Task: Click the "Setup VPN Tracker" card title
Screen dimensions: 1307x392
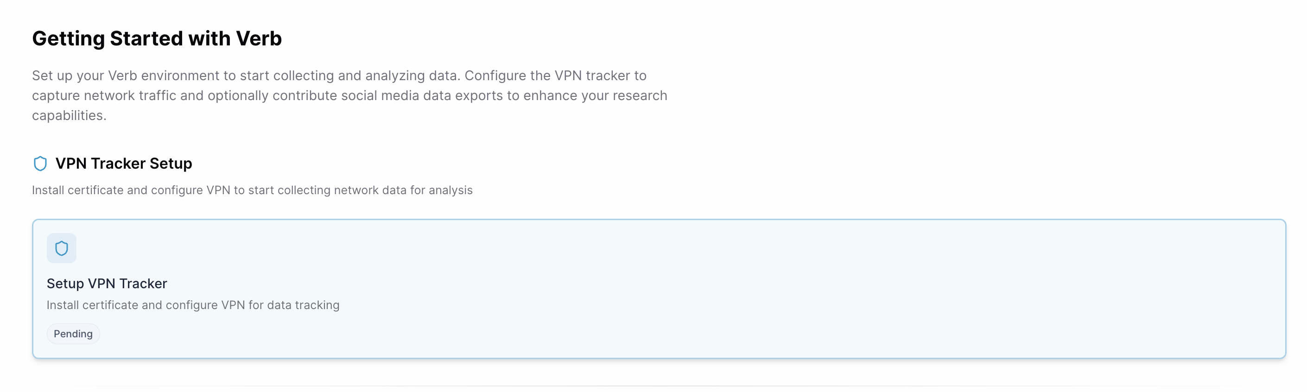Action: tap(107, 284)
